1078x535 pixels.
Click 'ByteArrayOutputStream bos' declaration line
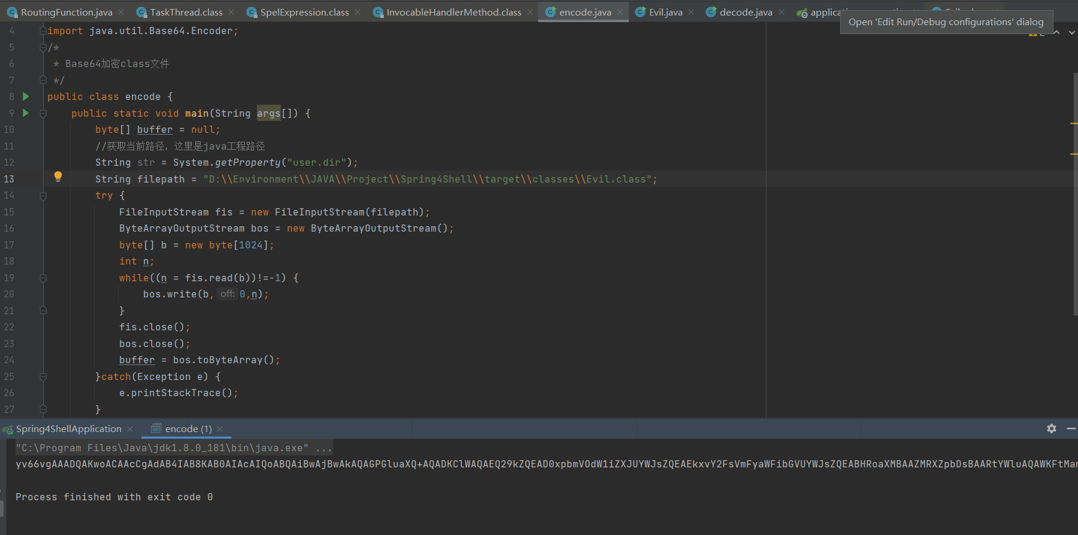tap(286, 228)
